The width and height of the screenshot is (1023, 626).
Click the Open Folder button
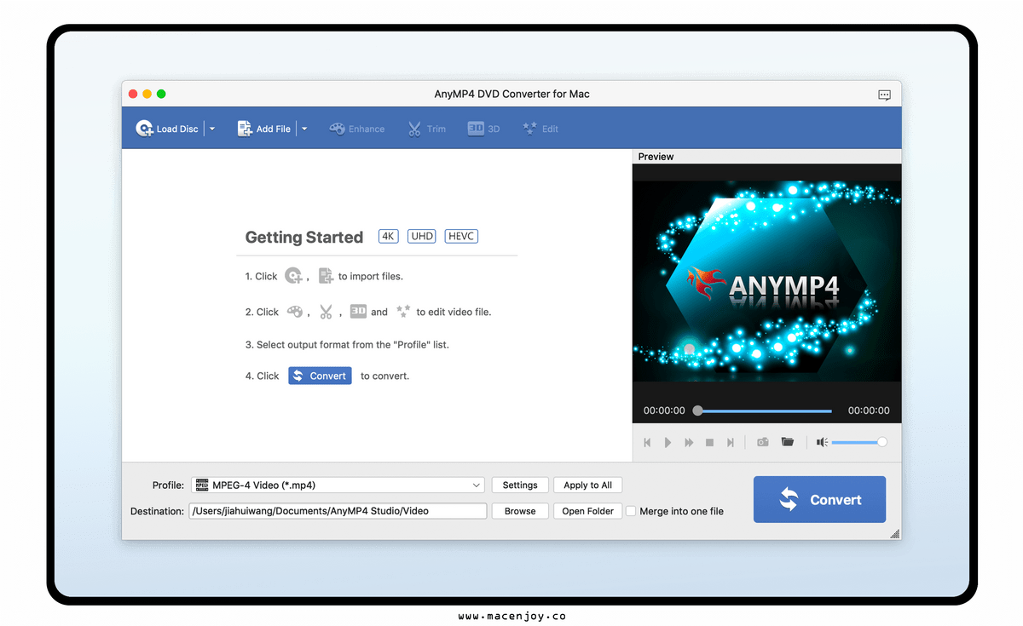coord(588,511)
